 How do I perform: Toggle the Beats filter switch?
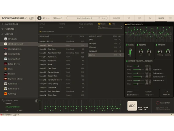pyautogui.click(x=99, y=24)
